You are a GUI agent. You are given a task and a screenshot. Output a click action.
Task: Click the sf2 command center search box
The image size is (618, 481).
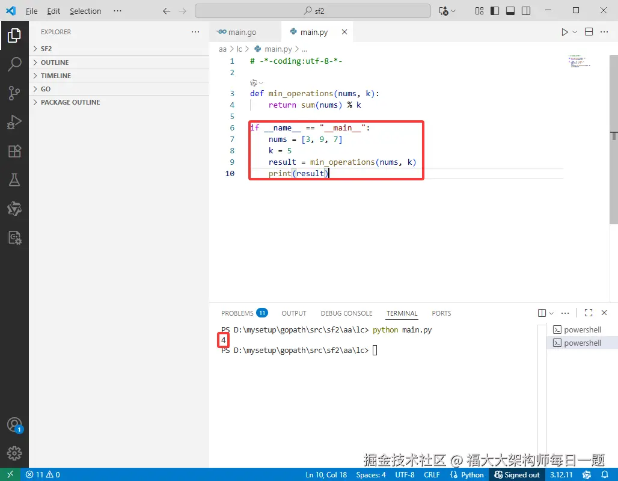pos(313,11)
